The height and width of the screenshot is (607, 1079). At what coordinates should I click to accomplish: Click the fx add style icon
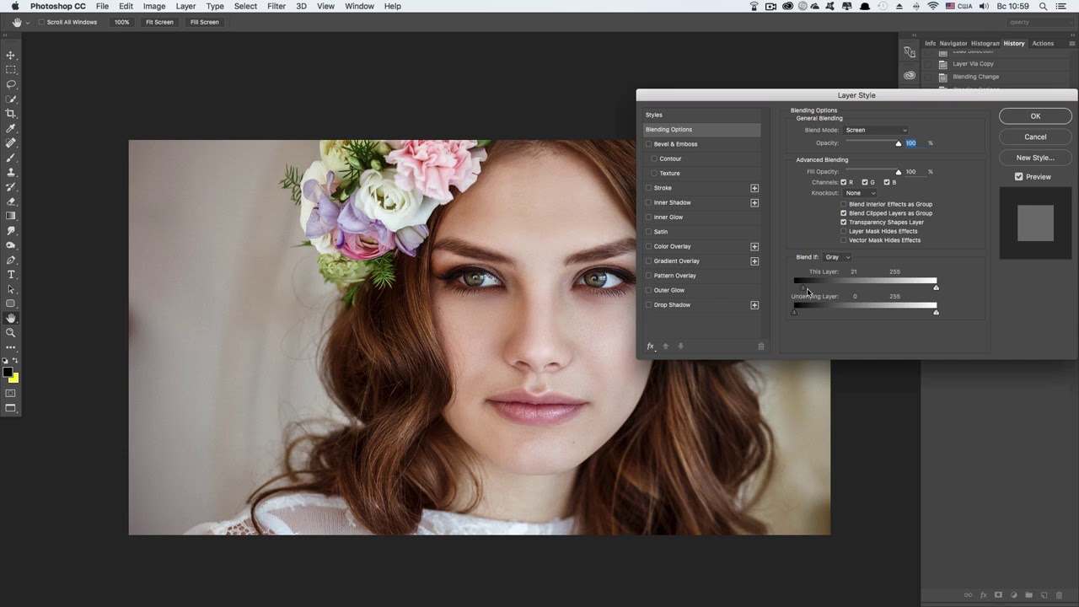click(650, 346)
